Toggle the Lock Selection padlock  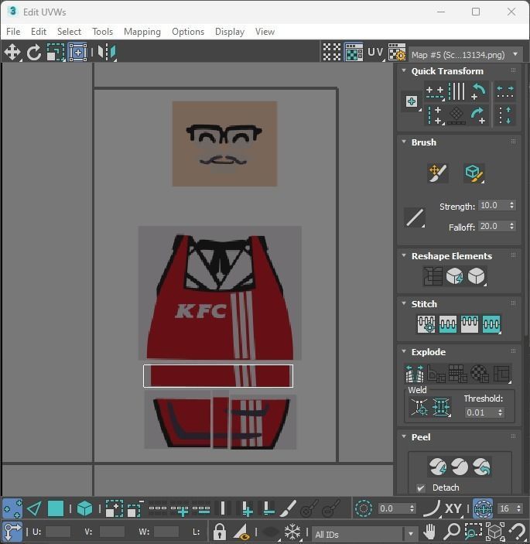[x=220, y=532]
